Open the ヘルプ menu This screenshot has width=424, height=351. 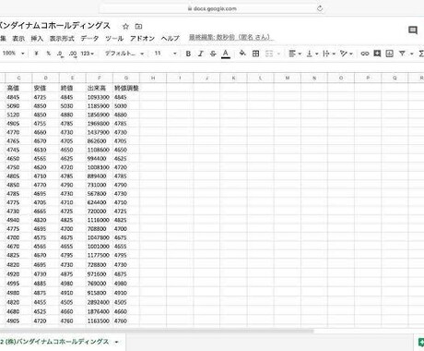click(170, 39)
